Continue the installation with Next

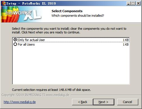tap(104, 102)
